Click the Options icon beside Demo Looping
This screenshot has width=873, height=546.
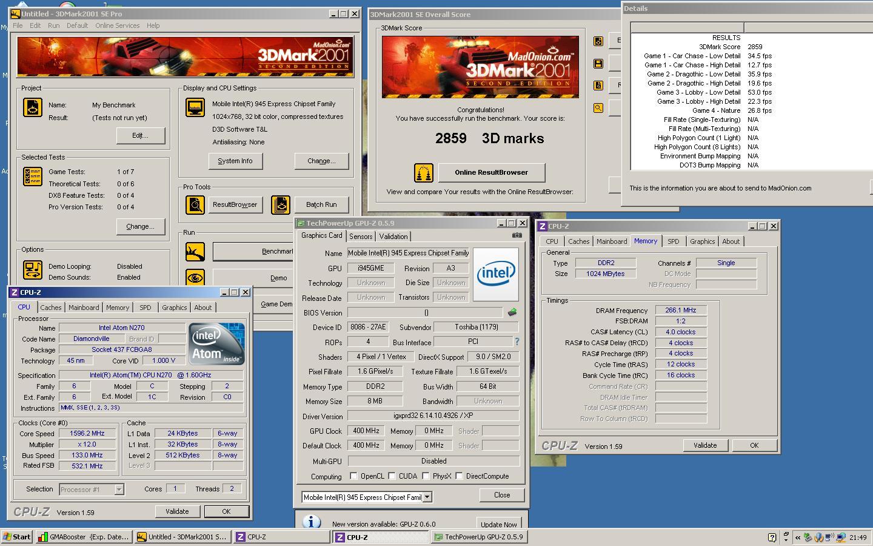click(x=33, y=271)
